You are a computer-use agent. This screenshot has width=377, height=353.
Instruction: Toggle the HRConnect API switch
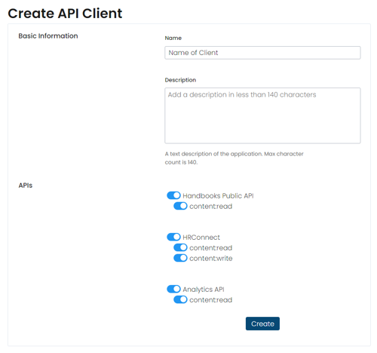coord(173,237)
